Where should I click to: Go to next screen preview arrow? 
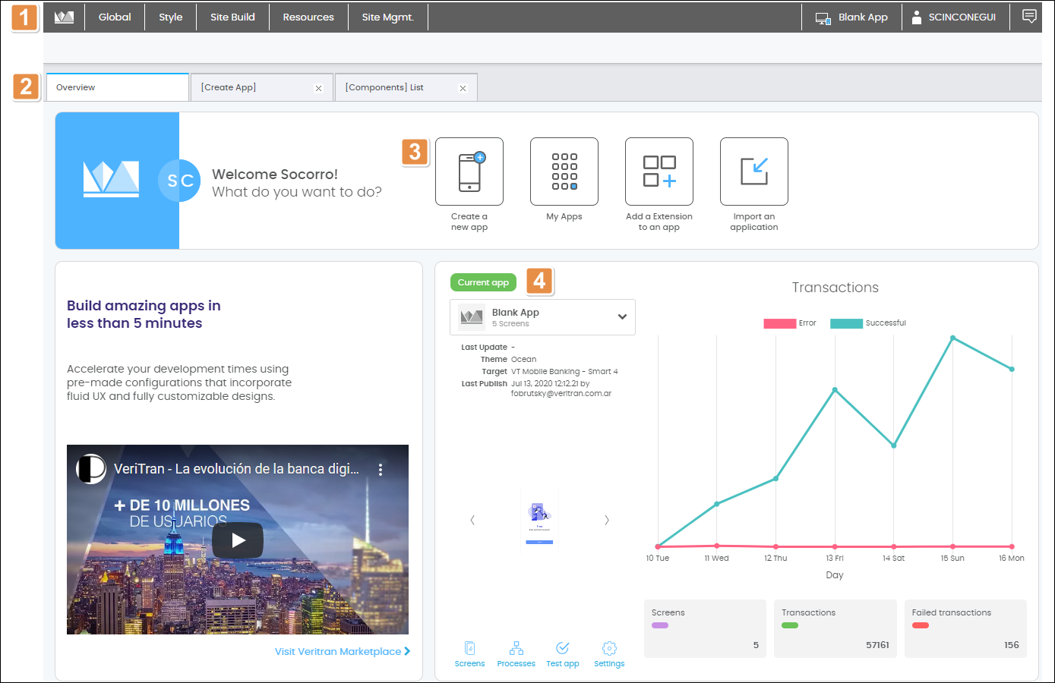tap(606, 520)
